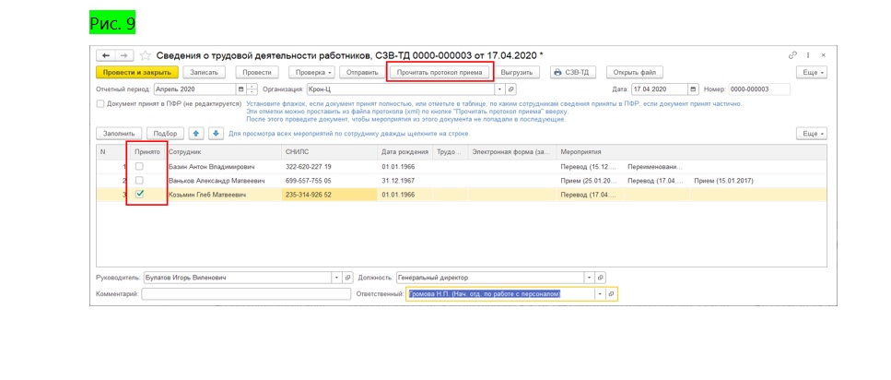Enable Документ принят в ПФР checkbox
The image size is (891, 380).
click(100, 104)
